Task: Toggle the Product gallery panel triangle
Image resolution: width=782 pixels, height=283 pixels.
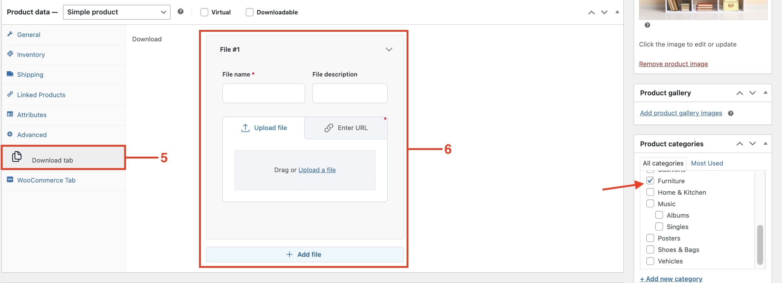Action: pos(765,93)
